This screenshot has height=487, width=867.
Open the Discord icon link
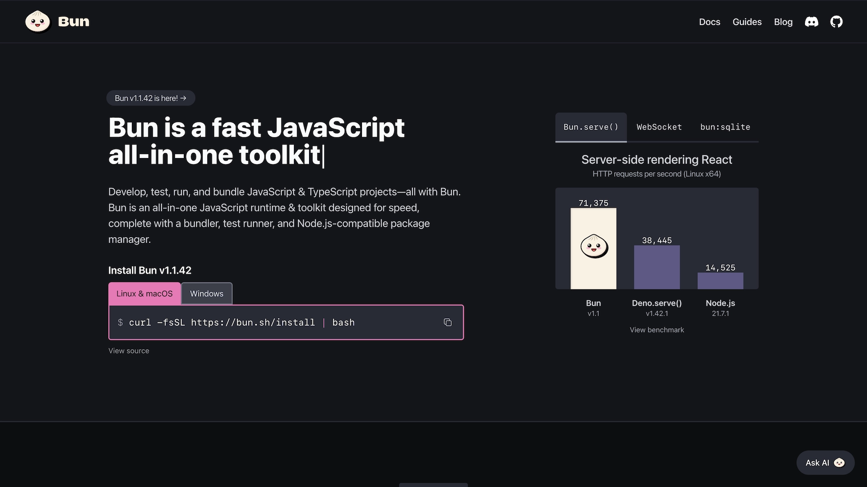pos(812,22)
